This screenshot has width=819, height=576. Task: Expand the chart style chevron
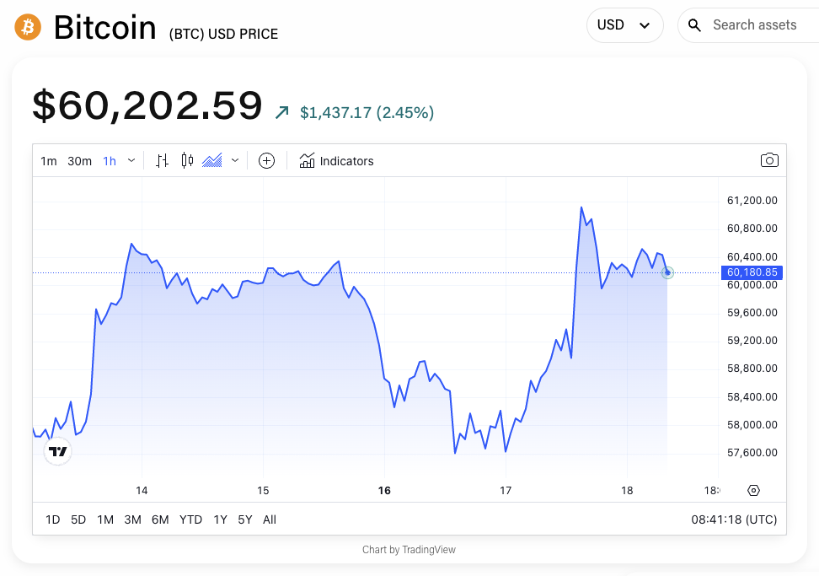[x=234, y=160]
